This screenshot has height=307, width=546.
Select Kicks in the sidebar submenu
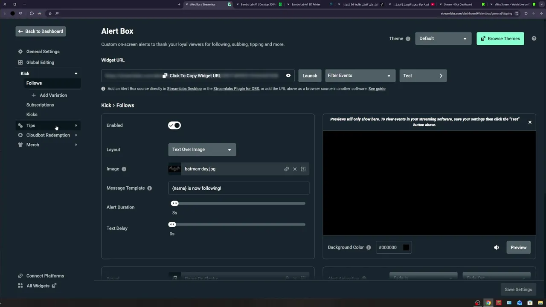coord(32,114)
